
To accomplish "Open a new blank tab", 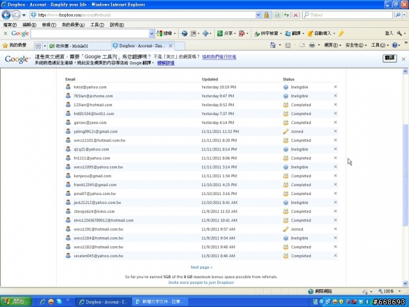I will pyautogui.click(x=180, y=46).
